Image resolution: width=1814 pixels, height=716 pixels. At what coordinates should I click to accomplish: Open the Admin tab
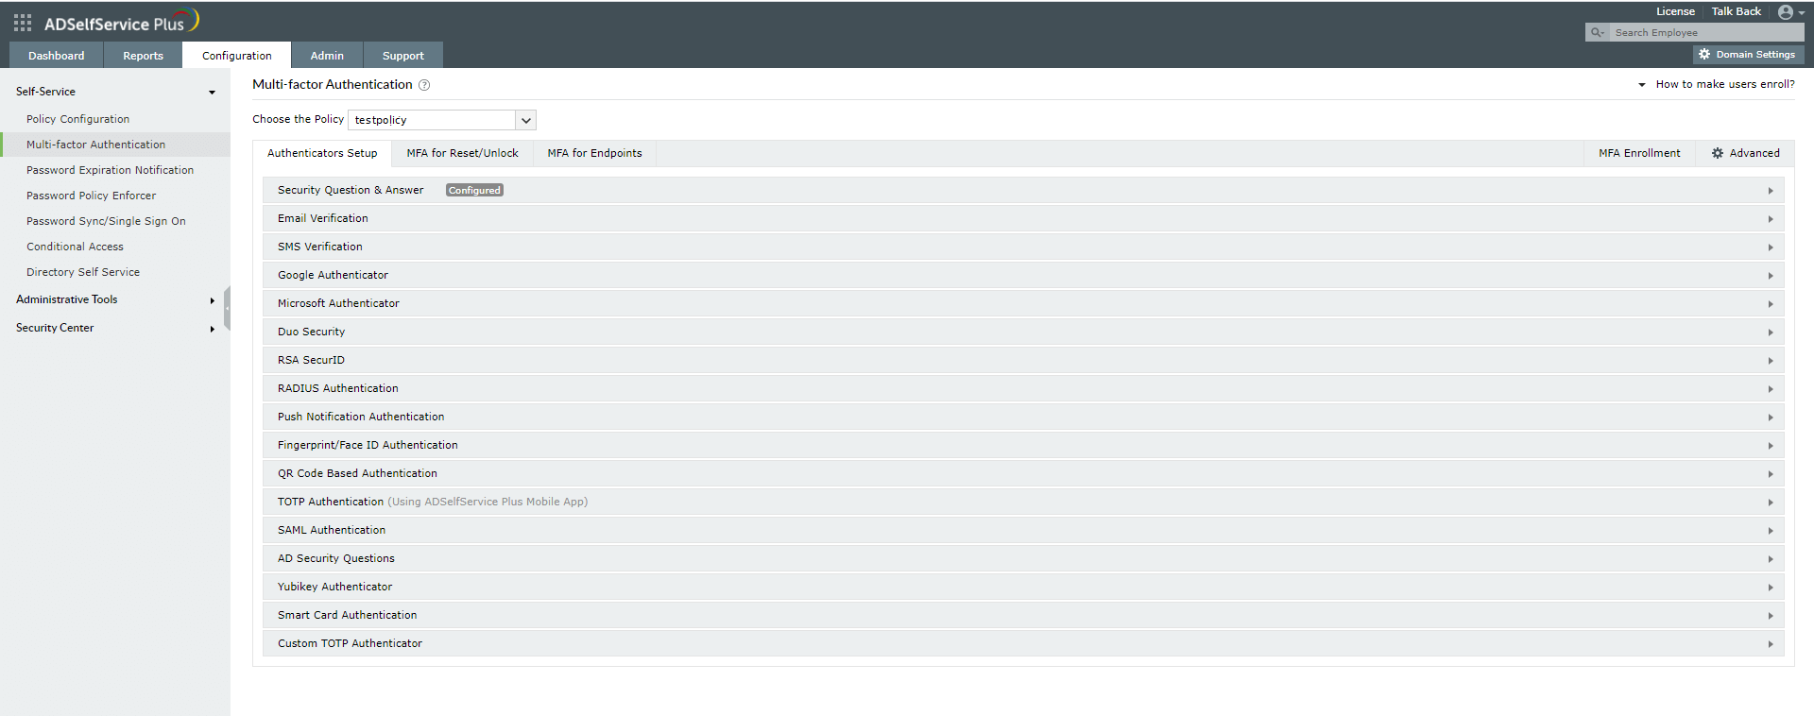(327, 56)
